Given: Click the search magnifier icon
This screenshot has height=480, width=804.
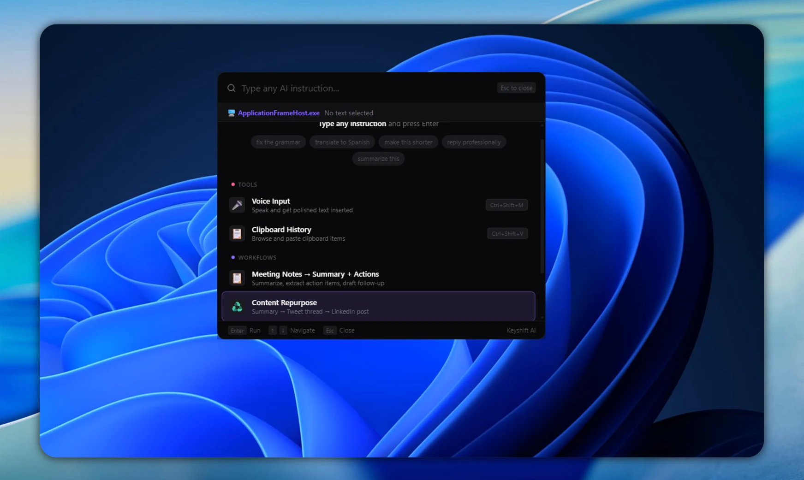Looking at the screenshot, I should tap(231, 88).
